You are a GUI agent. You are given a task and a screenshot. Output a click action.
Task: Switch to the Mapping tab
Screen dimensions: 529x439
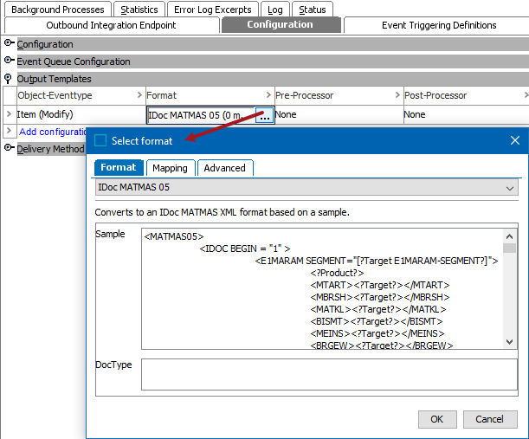tap(170, 168)
